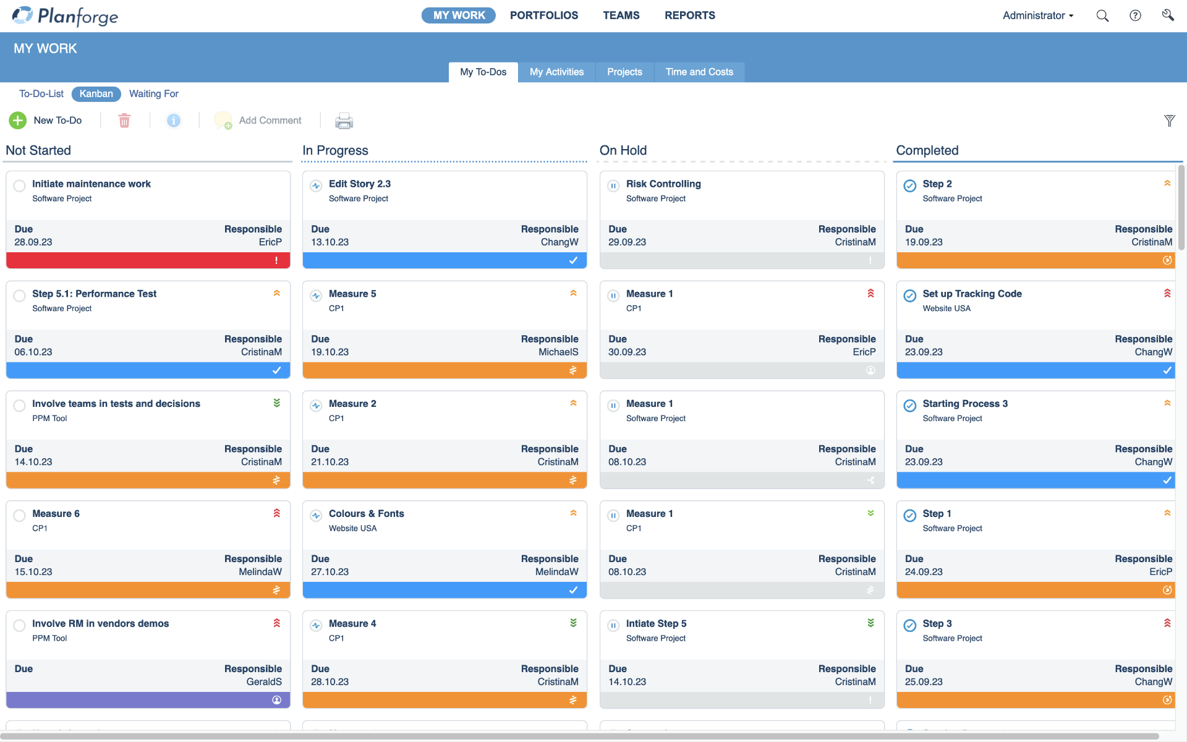Click the info icon in toolbar
The height and width of the screenshot is (742, 1187).
pos(172,120)
